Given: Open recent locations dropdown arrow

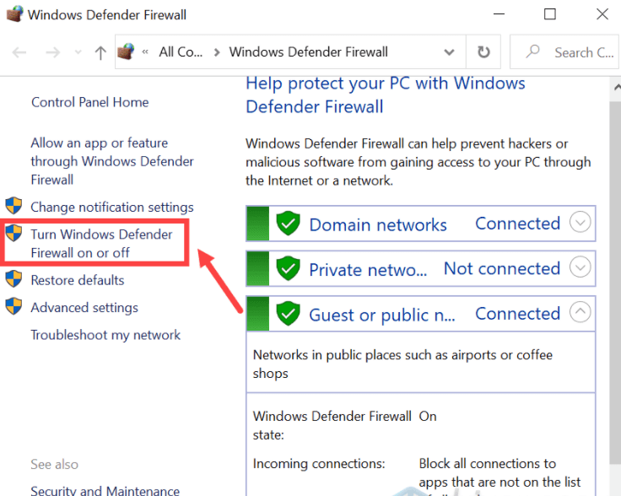Looking at the screenshot, I should point(77,52).
